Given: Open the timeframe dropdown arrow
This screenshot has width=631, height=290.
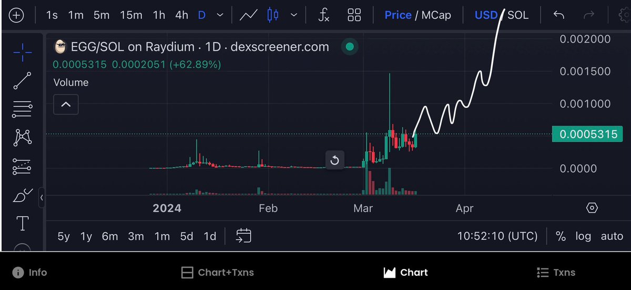Looking at the screenshot, I should 219,16.
